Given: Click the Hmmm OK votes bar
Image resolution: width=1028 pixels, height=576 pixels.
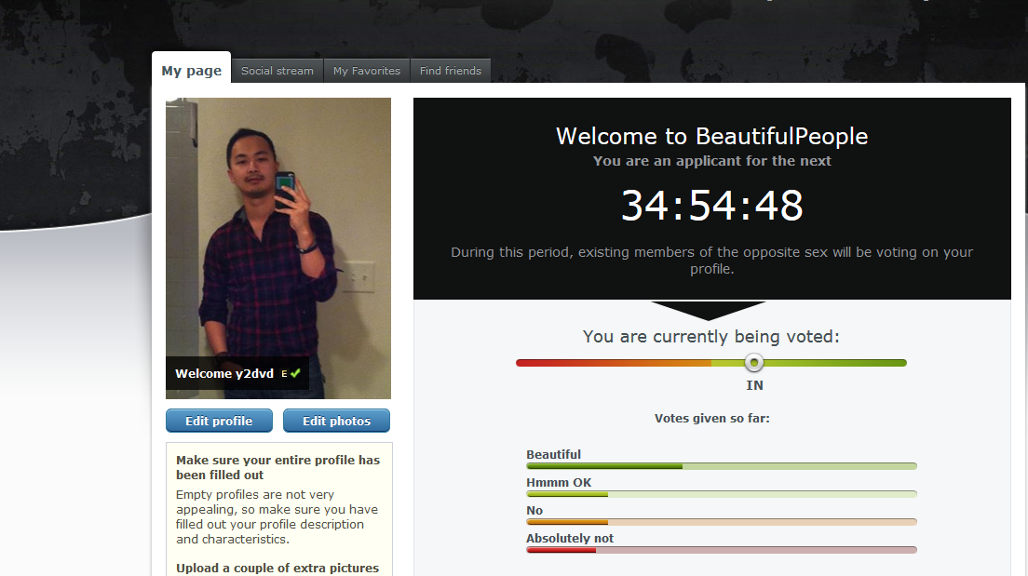Looking at the screenshot, I should point(721,494).
